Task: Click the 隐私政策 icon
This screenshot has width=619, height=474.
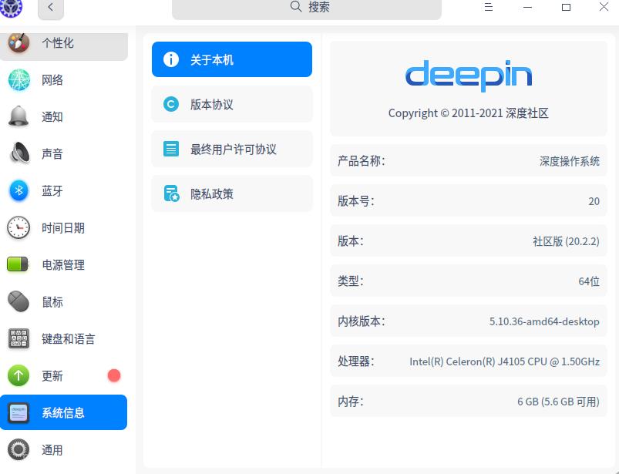Action: pos(171,193)
